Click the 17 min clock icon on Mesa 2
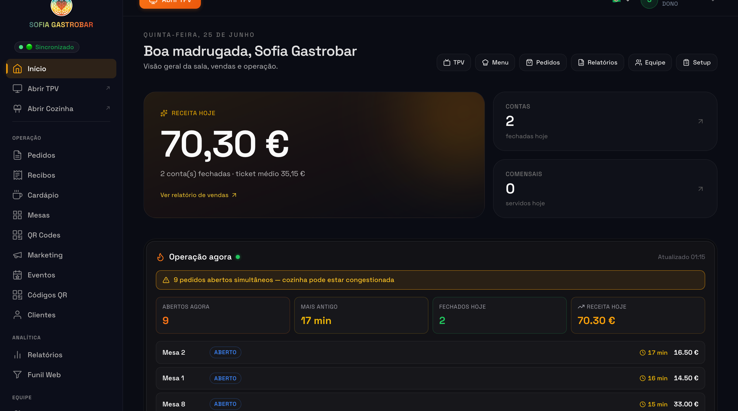Viewport: 738px width, 411px height. [x=642, y=353]
